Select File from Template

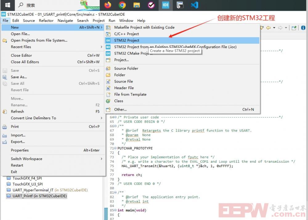[182, 94]
